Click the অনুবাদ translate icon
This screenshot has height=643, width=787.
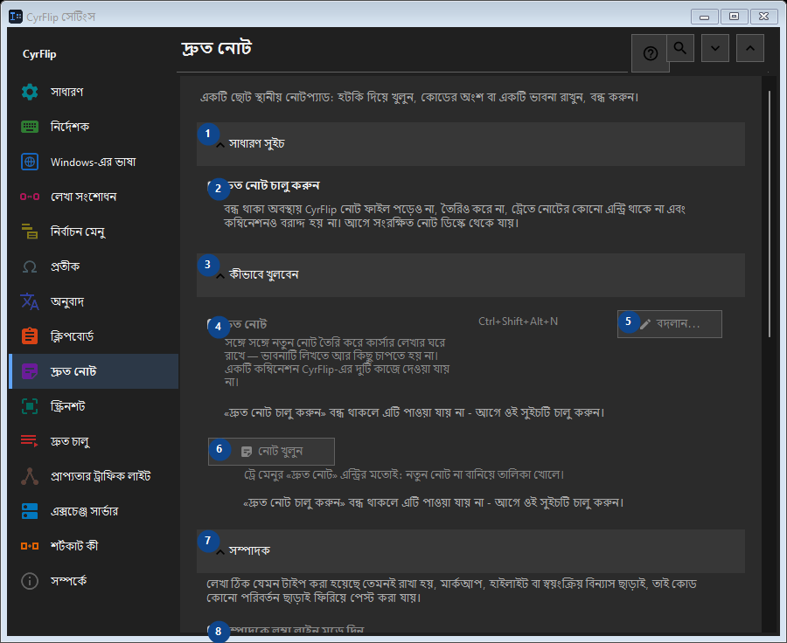pyautogui.click(x=30, y=301)
